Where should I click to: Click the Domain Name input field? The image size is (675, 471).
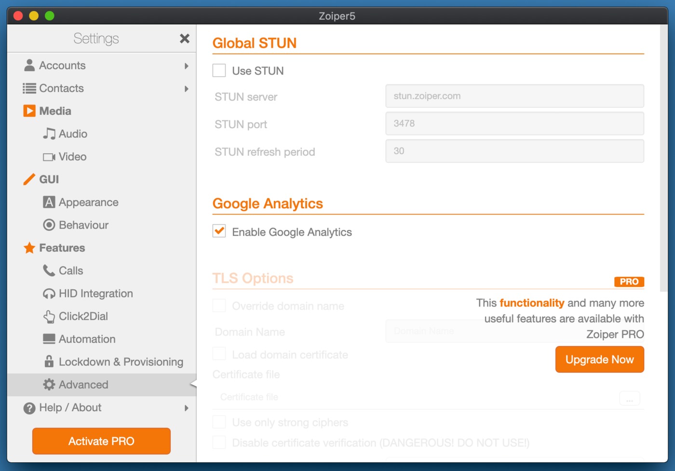pos(514,331)
